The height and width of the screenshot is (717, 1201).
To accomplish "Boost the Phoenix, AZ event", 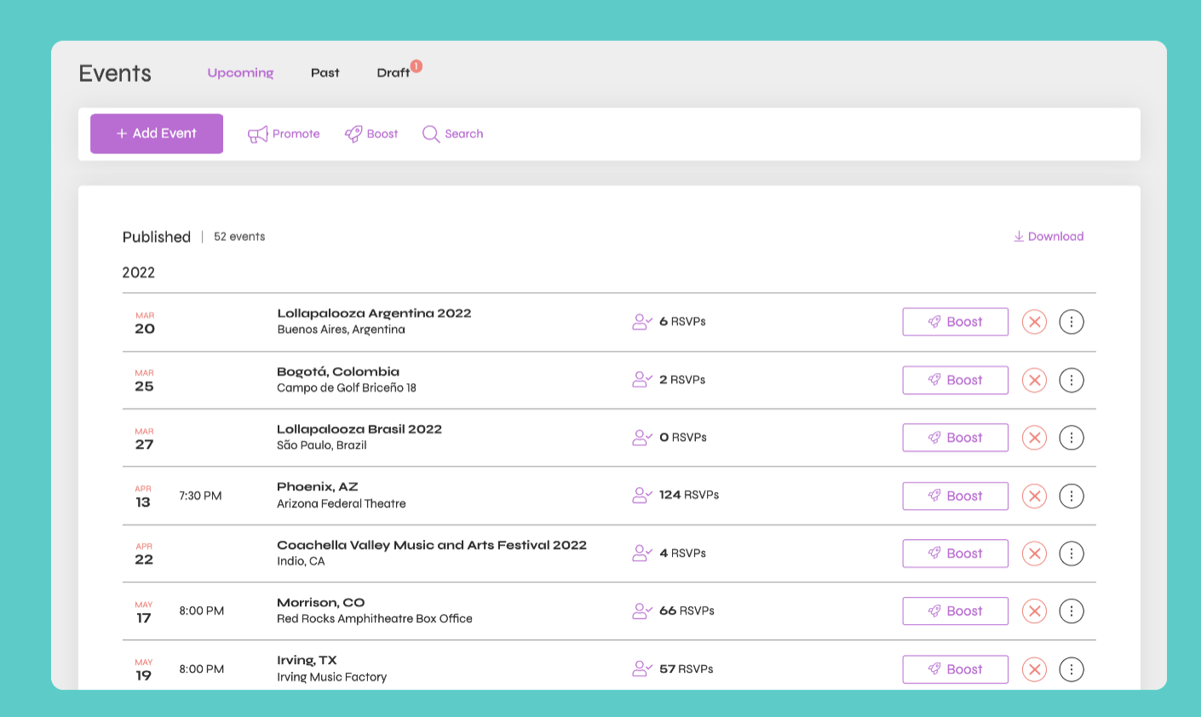I will pyautogui.click(x=955, y=496).
